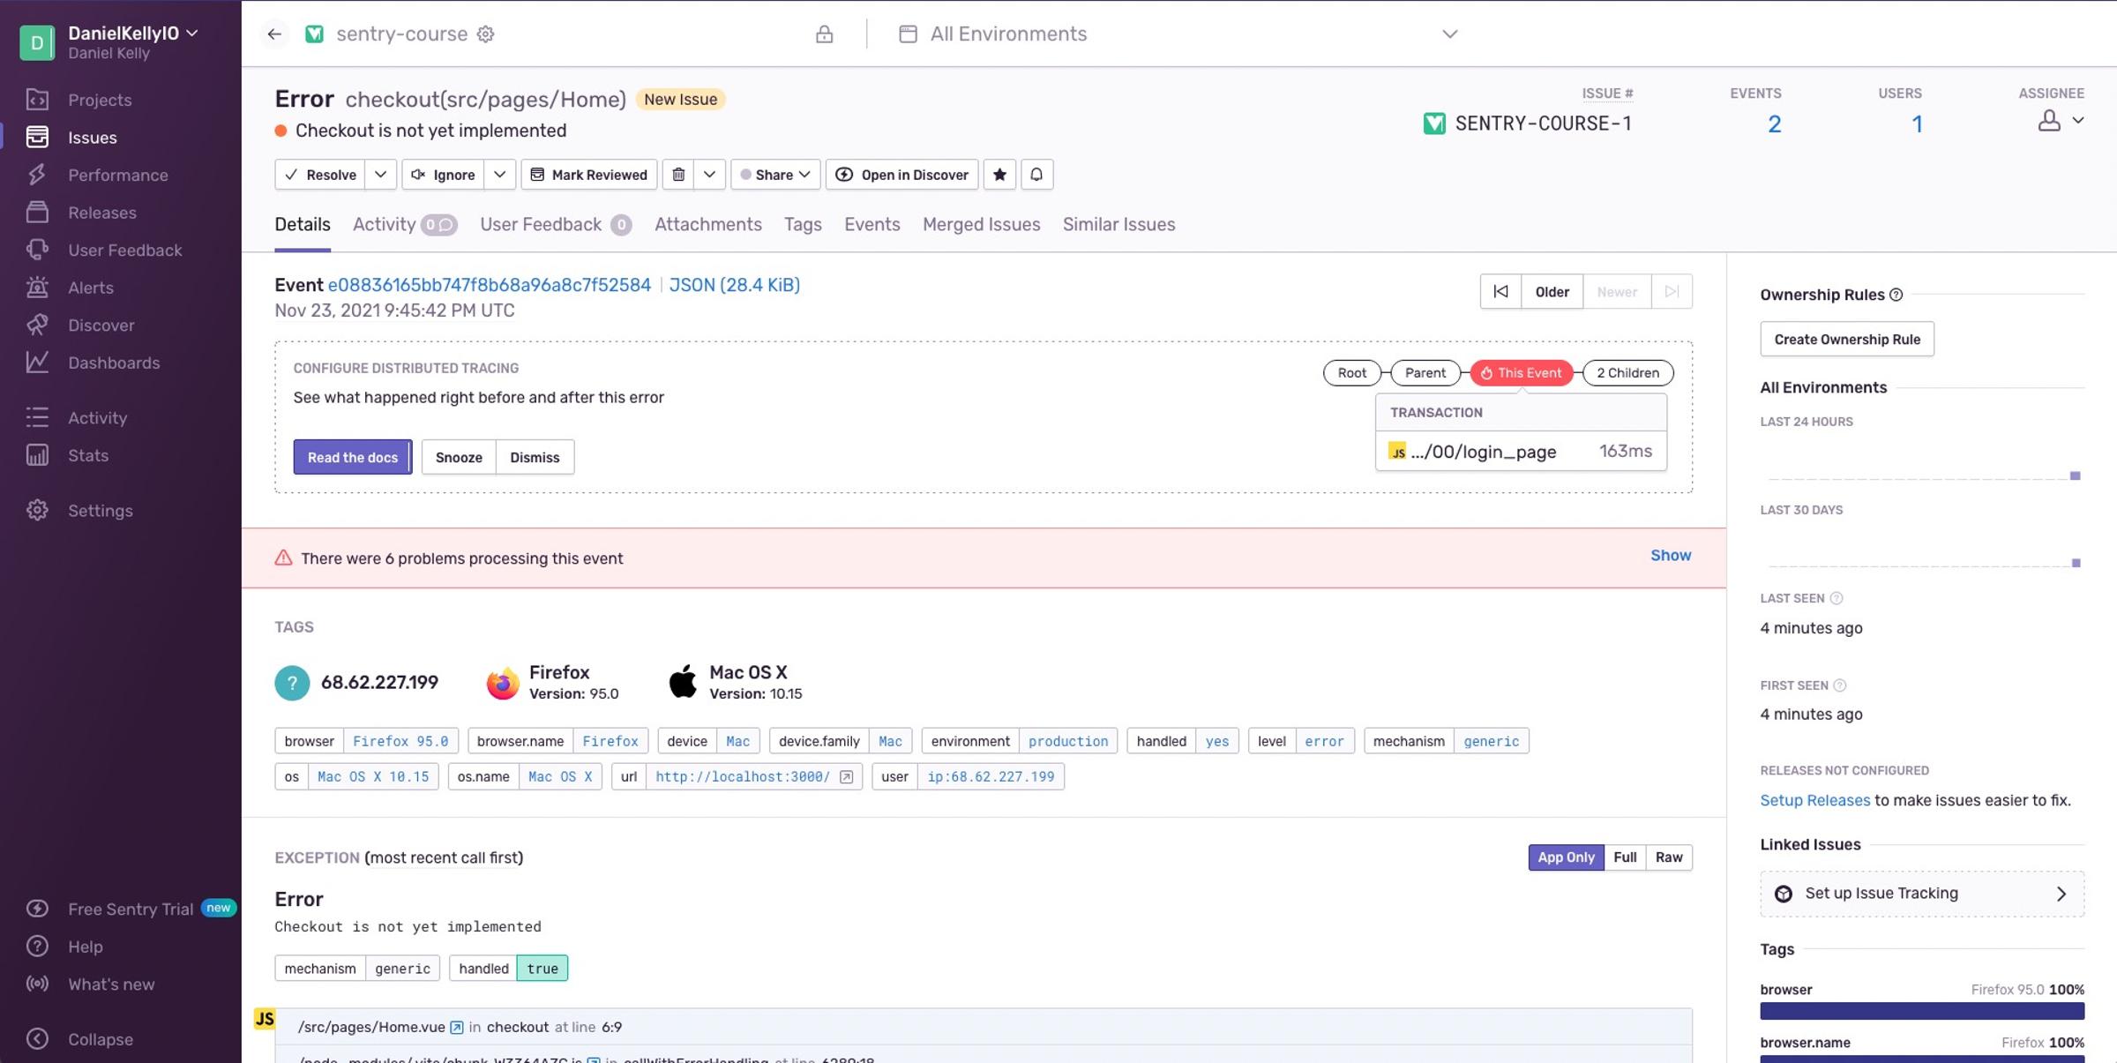The image size is (2117, 1063).
Task: Click the Resolve issue button
Action: point(321,174)
